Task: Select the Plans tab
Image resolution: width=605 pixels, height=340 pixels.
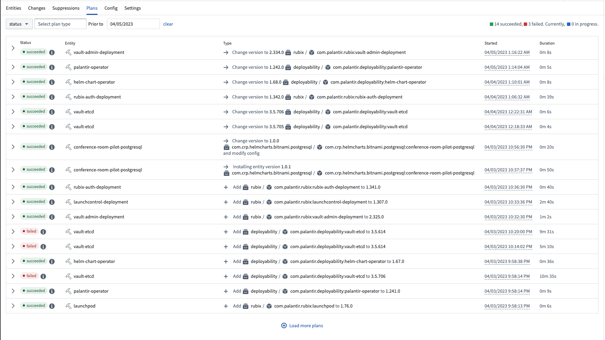Action: [x=92, y=8]
